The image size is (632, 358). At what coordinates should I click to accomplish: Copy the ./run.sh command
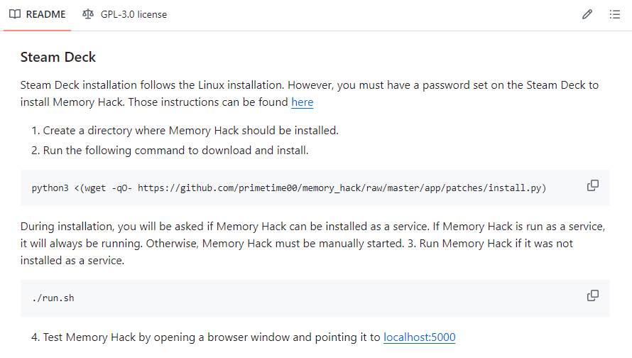(593, 295)
